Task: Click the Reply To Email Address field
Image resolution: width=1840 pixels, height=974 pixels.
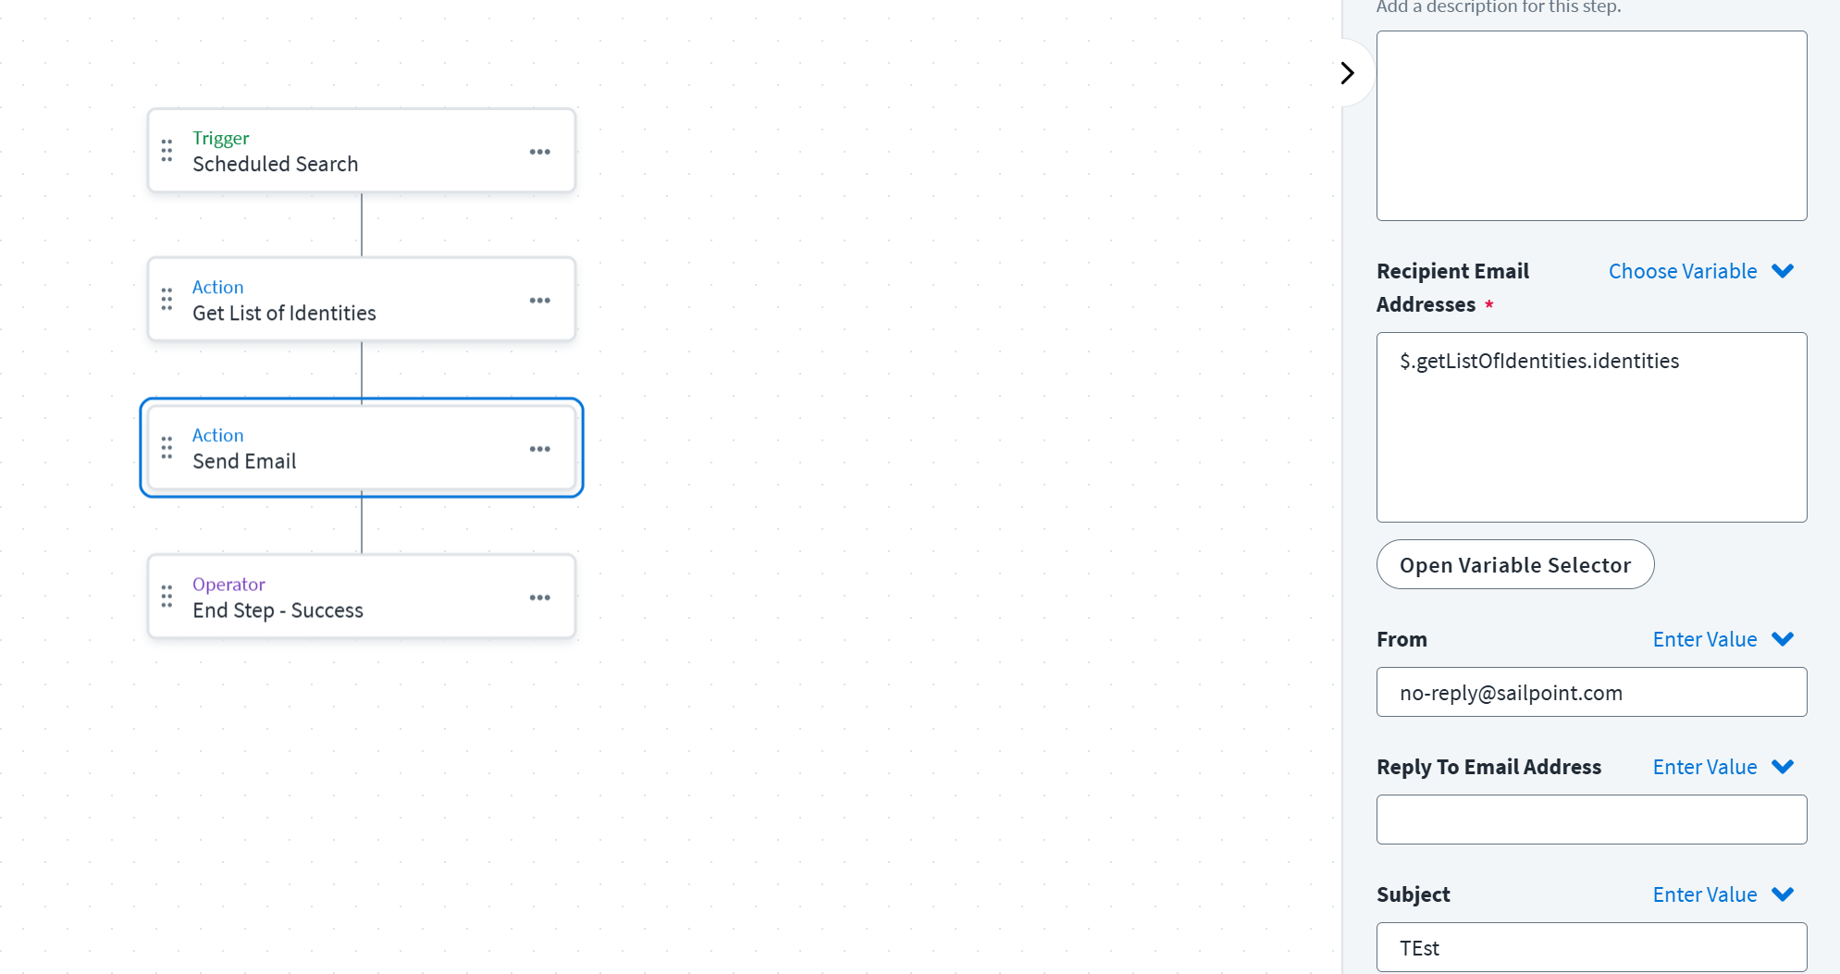Action: pyautogui.click(x=1591, y=820)
